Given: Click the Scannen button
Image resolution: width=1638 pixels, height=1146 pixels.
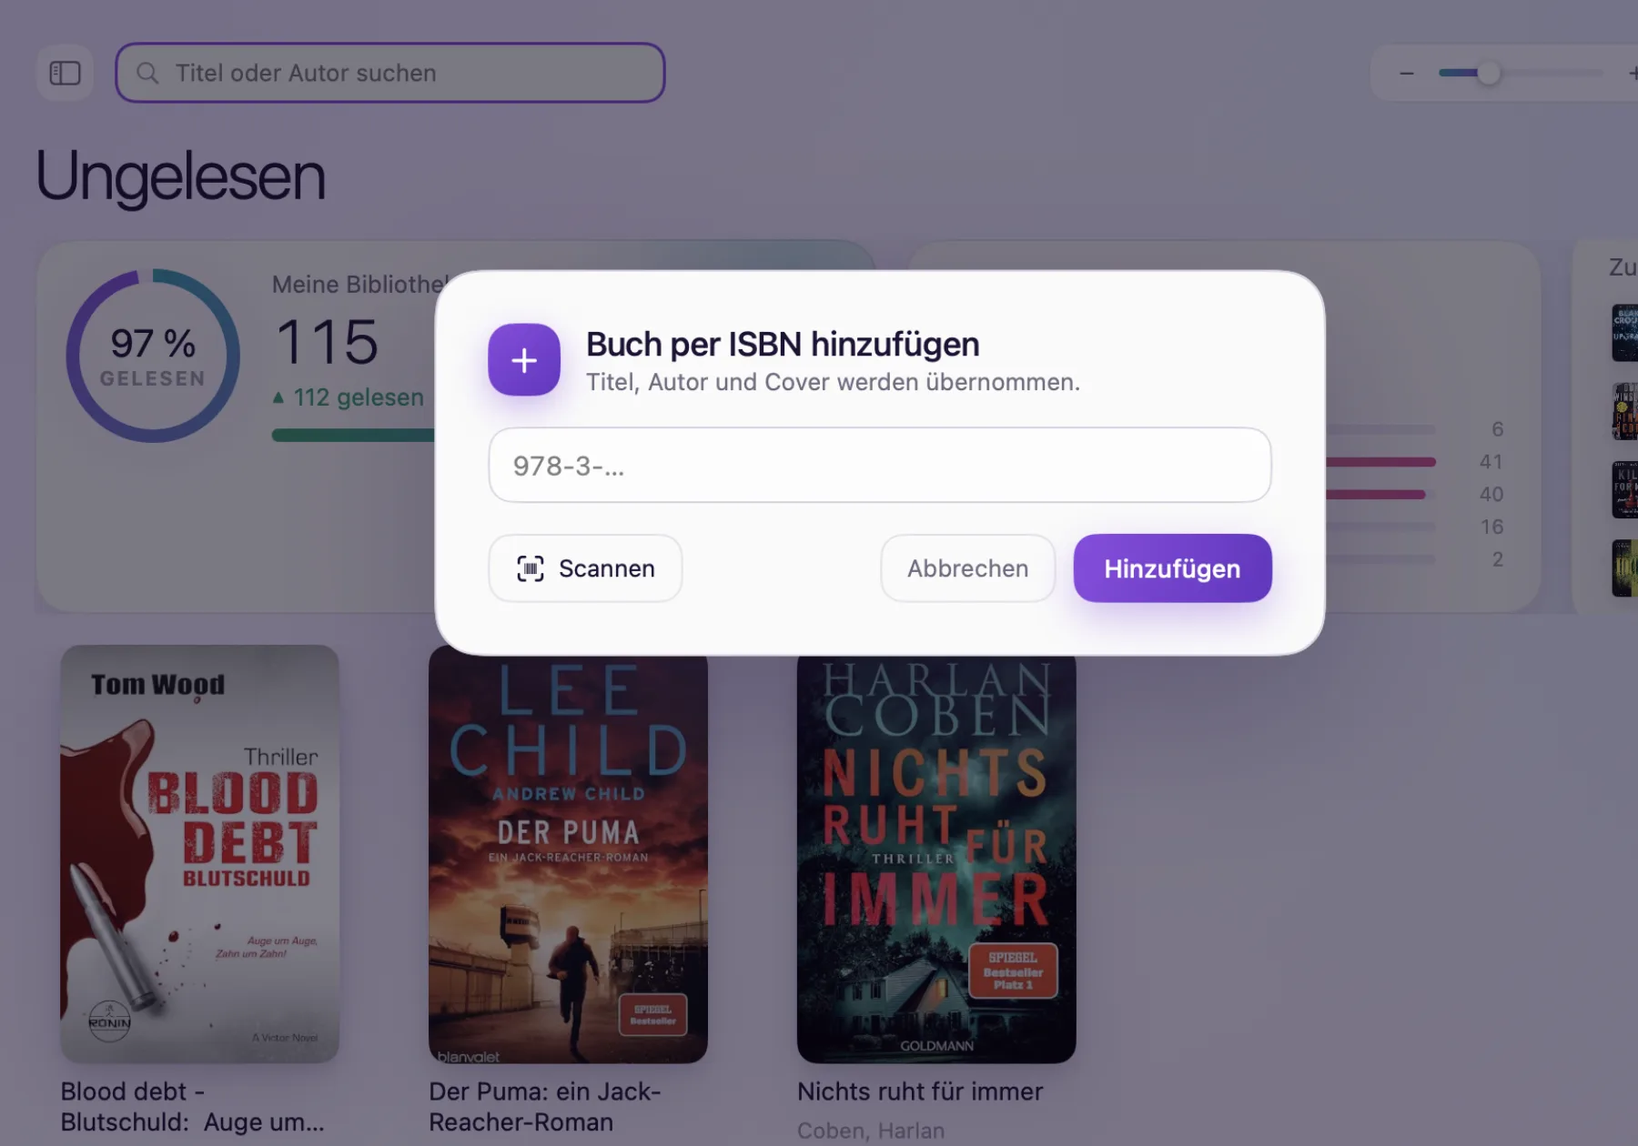Looking at the screenshot, I should tap(585, 568).
